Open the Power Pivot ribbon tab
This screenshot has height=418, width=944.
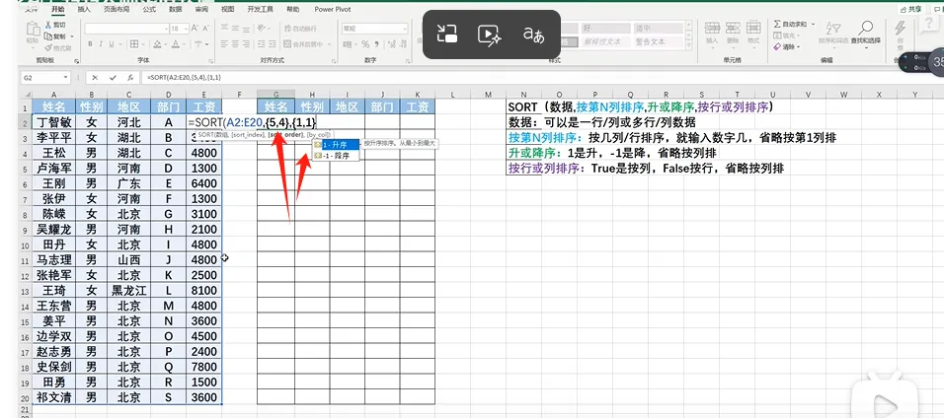click(333, 9)
